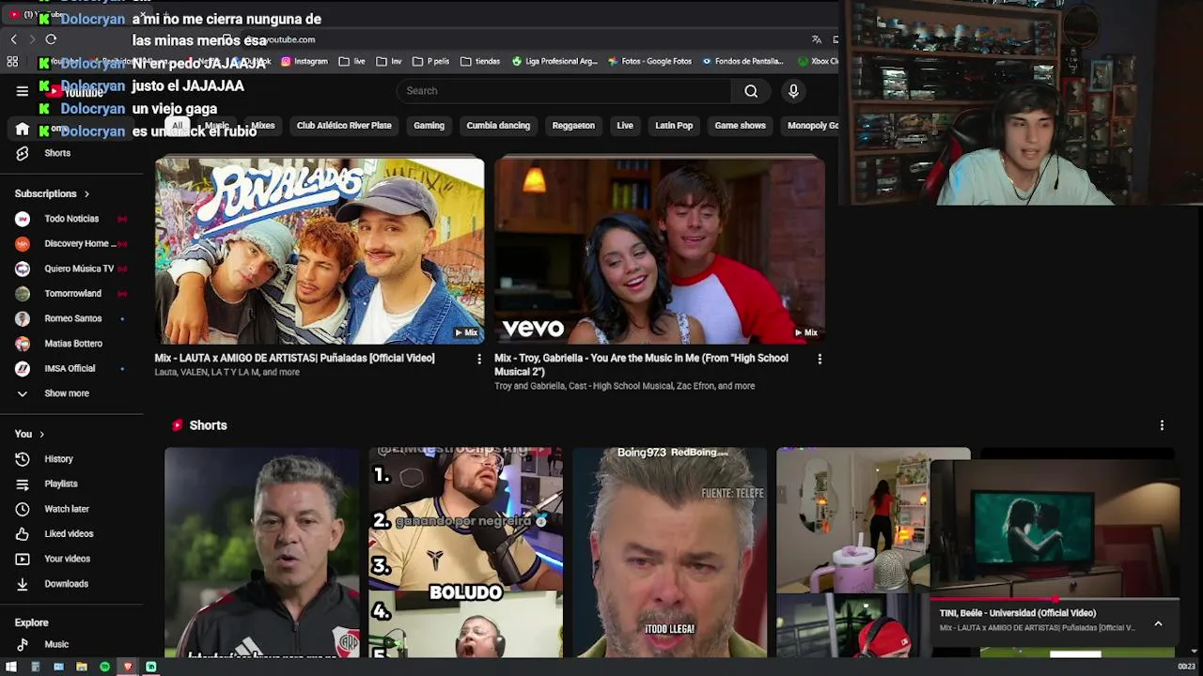1203x676 pixels.
Task: Open the YouTube hamburger guide menu
Action: point(22,91)
